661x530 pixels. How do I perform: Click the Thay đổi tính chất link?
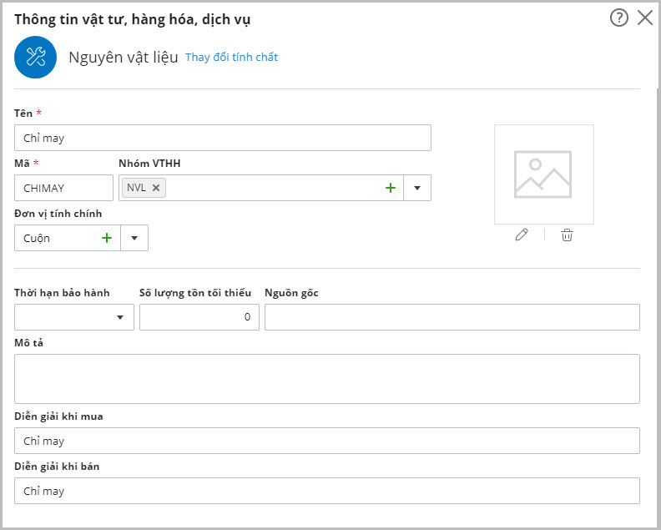[231, 58]
